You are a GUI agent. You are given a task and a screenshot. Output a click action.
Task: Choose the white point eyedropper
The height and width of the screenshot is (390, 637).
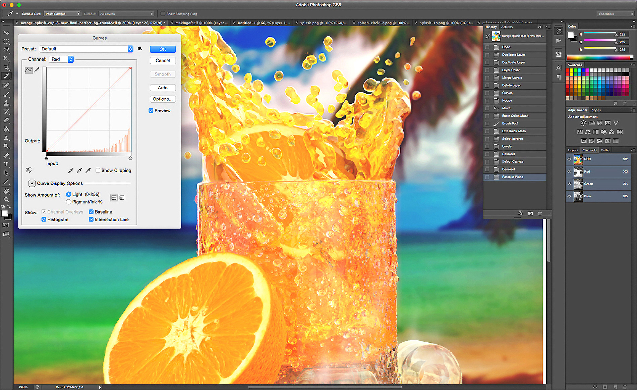tap(88, 170)
